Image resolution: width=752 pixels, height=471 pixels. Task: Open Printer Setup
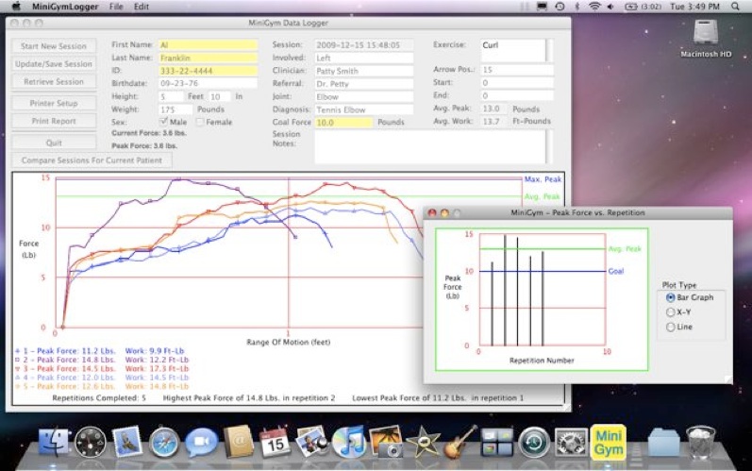click(x=54, y=103)
